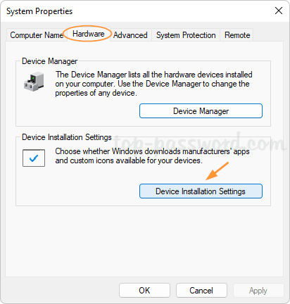
Task: Click the Device Manager group heading
Action: 49,61
